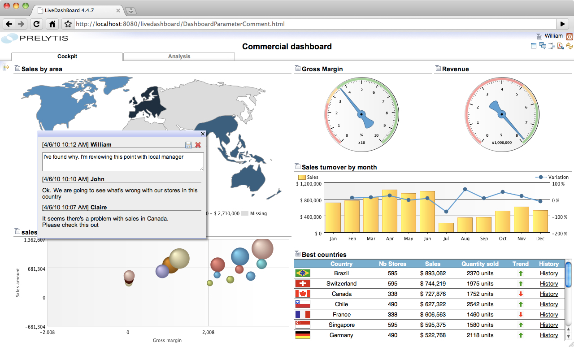Click the side panel arrow icon left of Sales by area
The width and height of the screenshot is (574, 347).
click(x=6, y=67)
